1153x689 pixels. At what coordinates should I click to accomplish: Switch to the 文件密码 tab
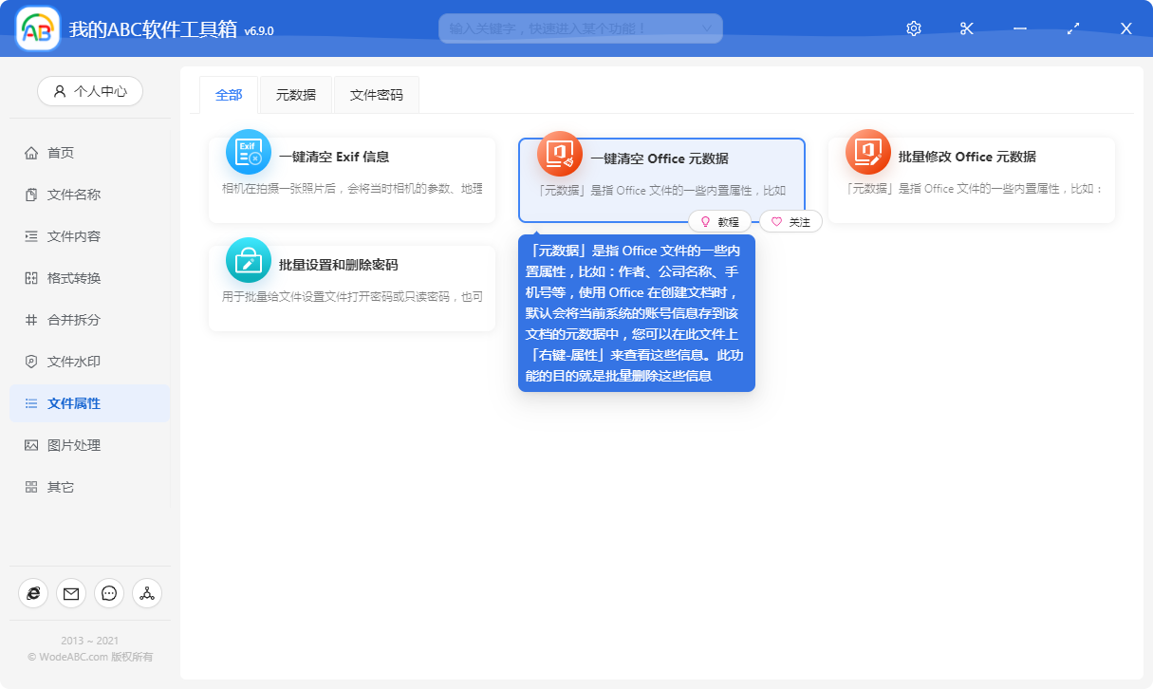pyautogui.click(x=376, y=95)
